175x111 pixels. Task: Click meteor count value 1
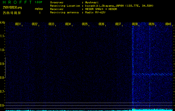[x=40, y=13]
